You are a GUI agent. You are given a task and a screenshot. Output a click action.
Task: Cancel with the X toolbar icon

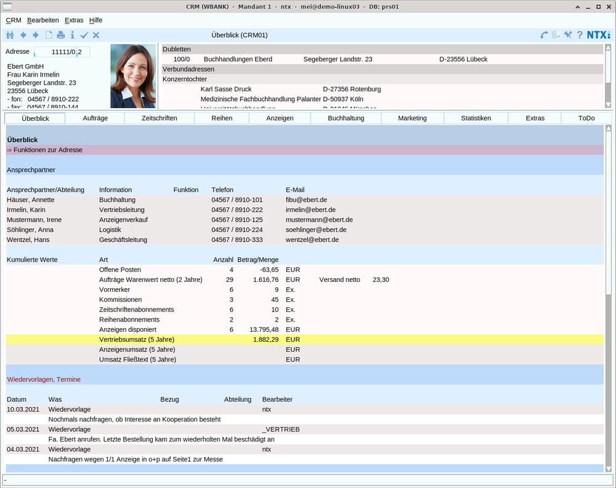coord(96,35)
